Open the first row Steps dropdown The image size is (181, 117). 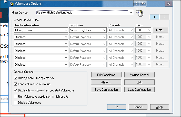coord(149,30)
